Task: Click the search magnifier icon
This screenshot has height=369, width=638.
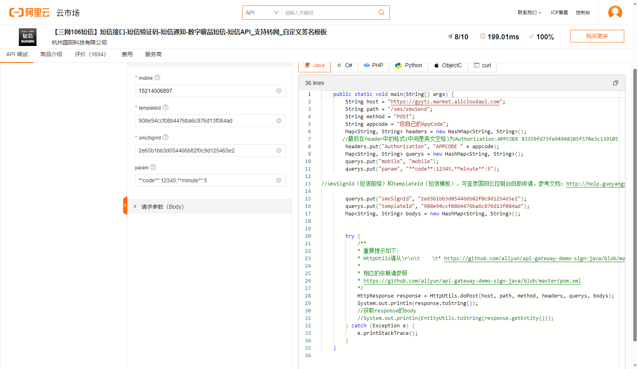Action: tap(381, 13)
